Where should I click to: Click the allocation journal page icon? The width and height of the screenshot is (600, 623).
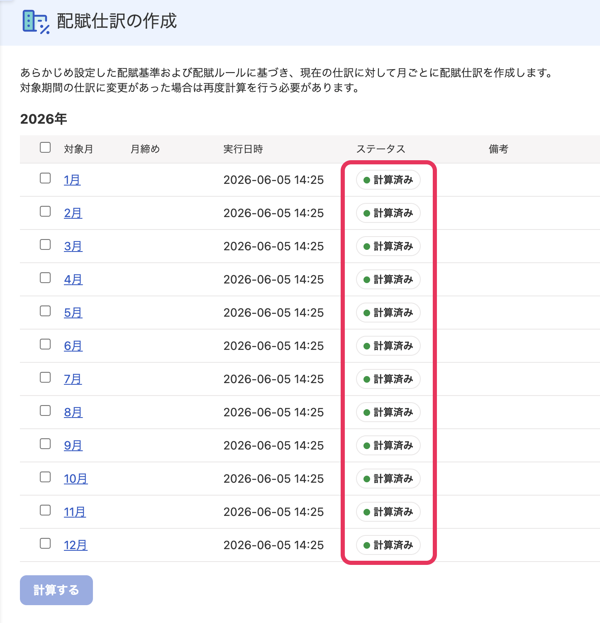tap(36, 22)
